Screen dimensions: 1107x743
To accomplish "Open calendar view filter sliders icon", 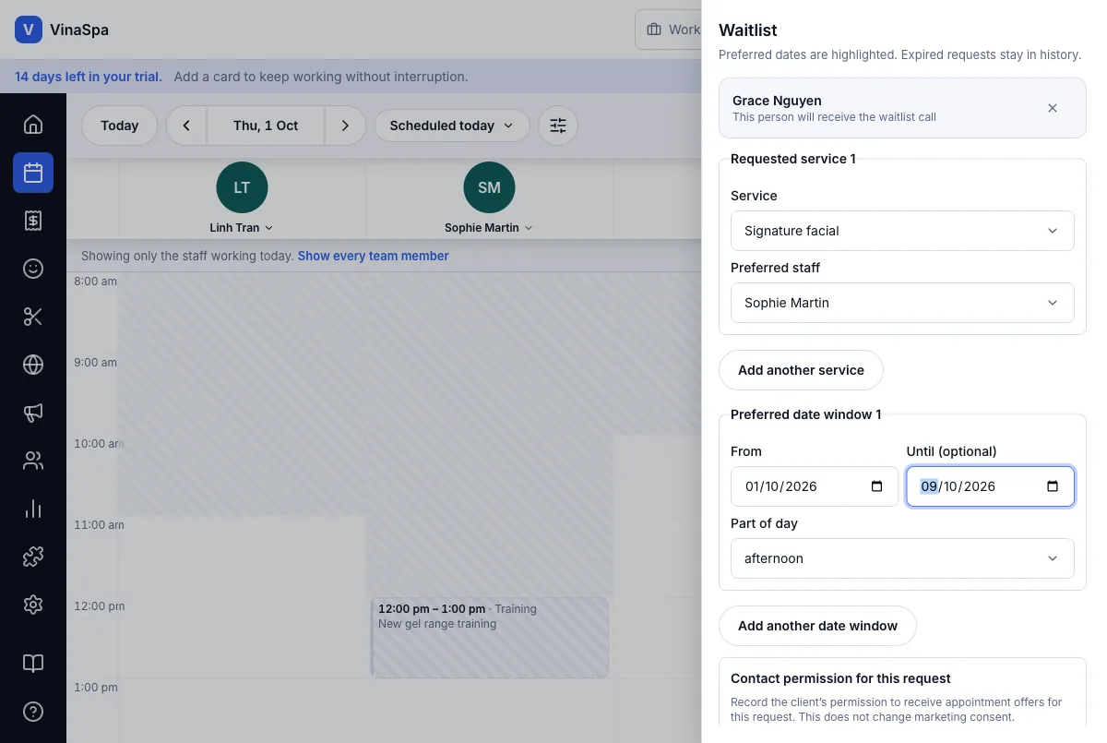I will point(558,126).
